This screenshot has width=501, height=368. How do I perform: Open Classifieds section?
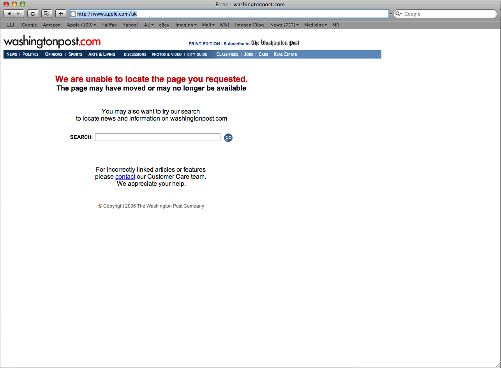tap(227, 54)
